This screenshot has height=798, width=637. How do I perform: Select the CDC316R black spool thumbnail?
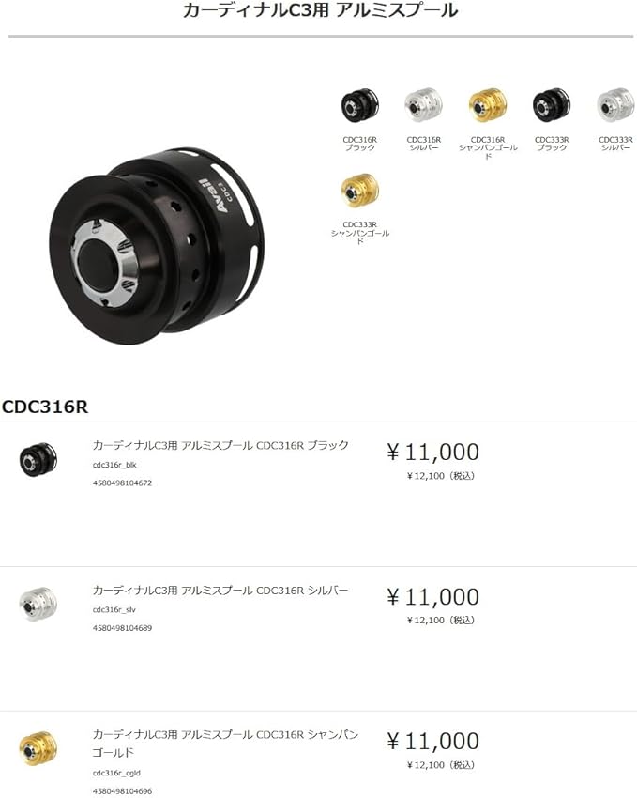[x=360, y=105]
